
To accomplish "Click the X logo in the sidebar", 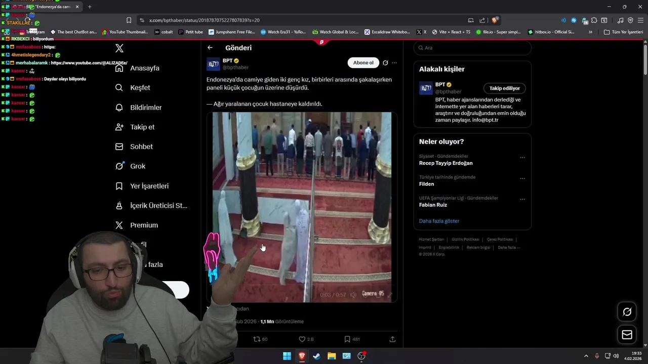I will pos(119,49).
